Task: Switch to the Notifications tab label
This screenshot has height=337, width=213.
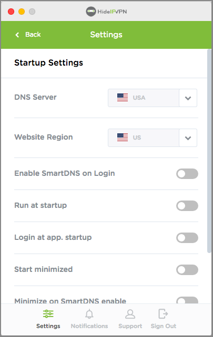Action: coord(89,326)
